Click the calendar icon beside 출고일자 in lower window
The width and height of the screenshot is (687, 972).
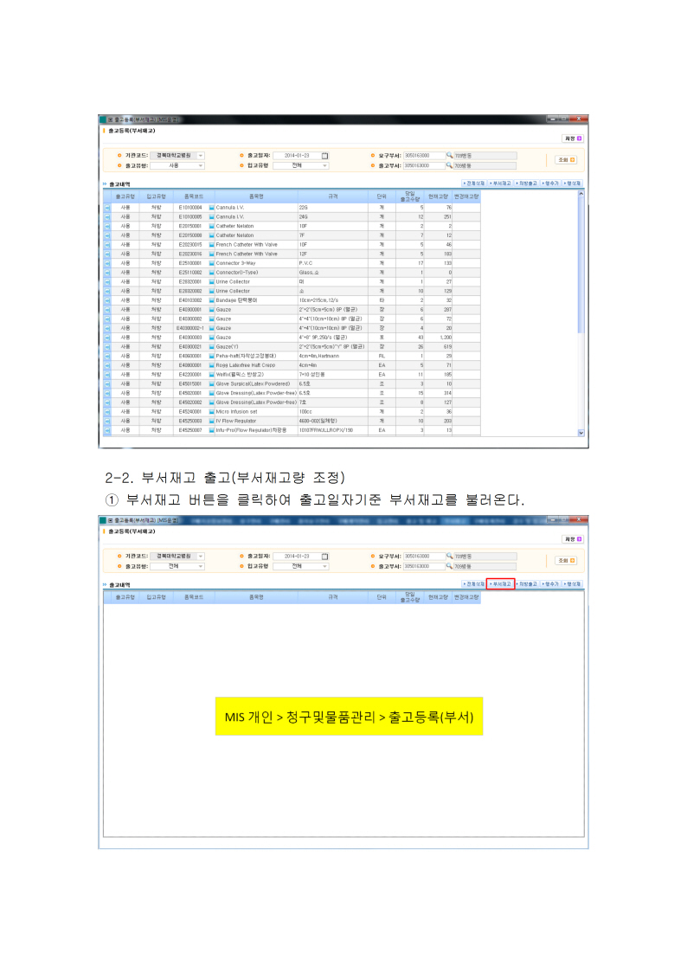click(x=325, y=556)
